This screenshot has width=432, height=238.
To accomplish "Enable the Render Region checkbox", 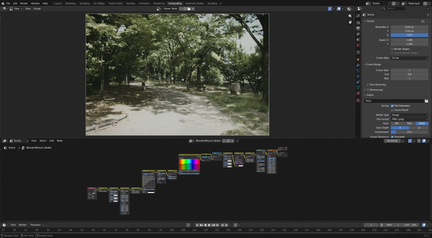I will tap(392, 49).
